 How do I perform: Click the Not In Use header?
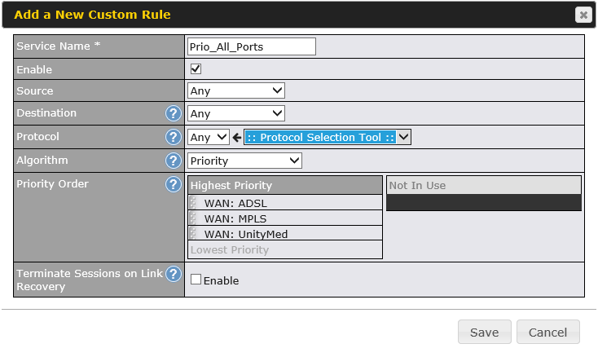coord(484,185)
